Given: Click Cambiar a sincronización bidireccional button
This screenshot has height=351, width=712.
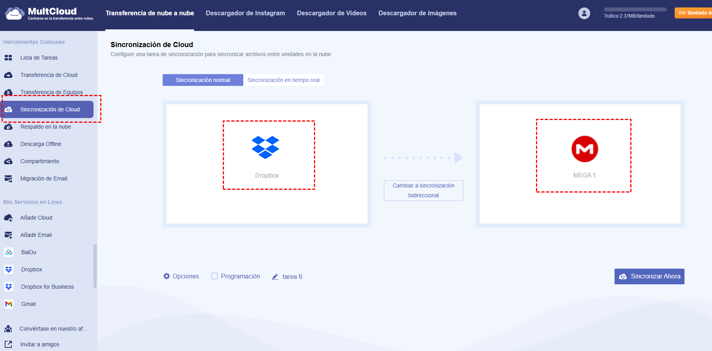Looking at the screenshot, I should (x=424, y=191).
